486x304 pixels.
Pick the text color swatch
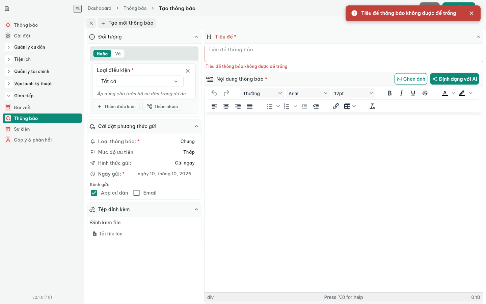tap(445, 93)
